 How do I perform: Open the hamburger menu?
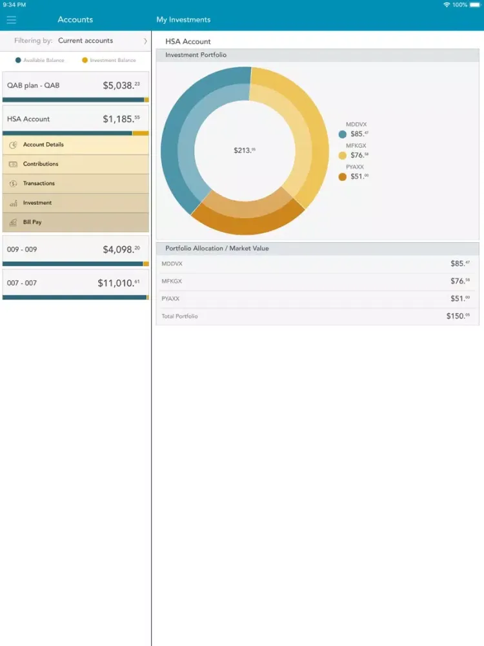coord(11,20)
